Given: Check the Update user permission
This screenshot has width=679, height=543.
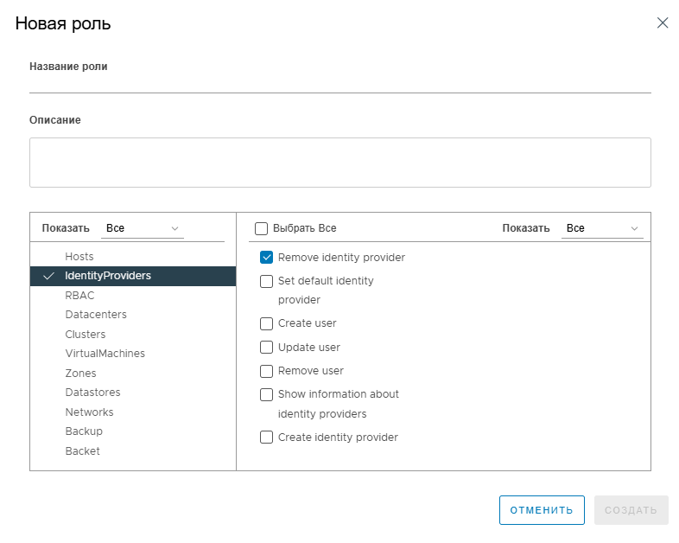Looking at the screenshot, I should 266,347.
